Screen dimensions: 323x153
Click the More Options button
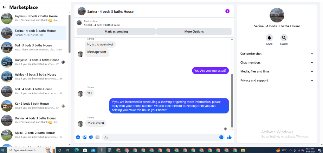tap(194, 32)
